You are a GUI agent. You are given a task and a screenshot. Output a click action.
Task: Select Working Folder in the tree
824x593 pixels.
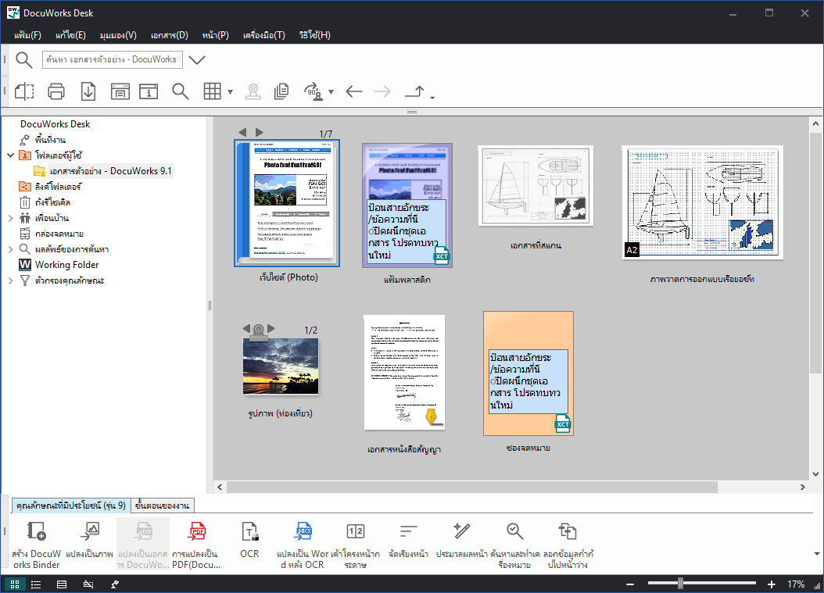tap(66, 265)
